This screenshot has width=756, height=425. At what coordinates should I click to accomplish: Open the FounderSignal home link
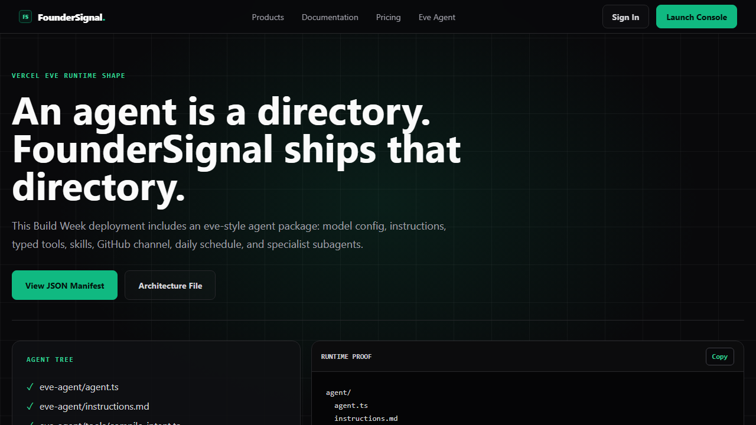click(x=62, y=17)
